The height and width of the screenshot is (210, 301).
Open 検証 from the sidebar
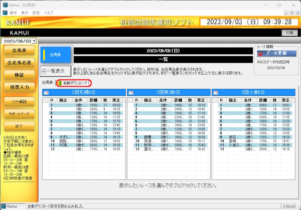[x=19, y=75]
